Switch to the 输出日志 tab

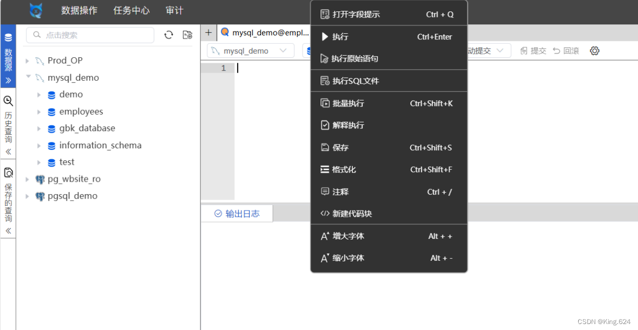coord(237,214)
